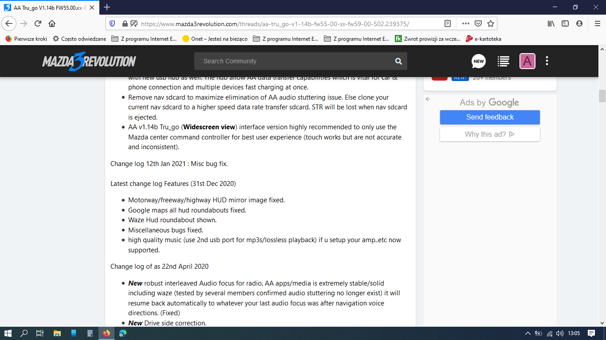Bookmark this page with the star

coord(490,23)
